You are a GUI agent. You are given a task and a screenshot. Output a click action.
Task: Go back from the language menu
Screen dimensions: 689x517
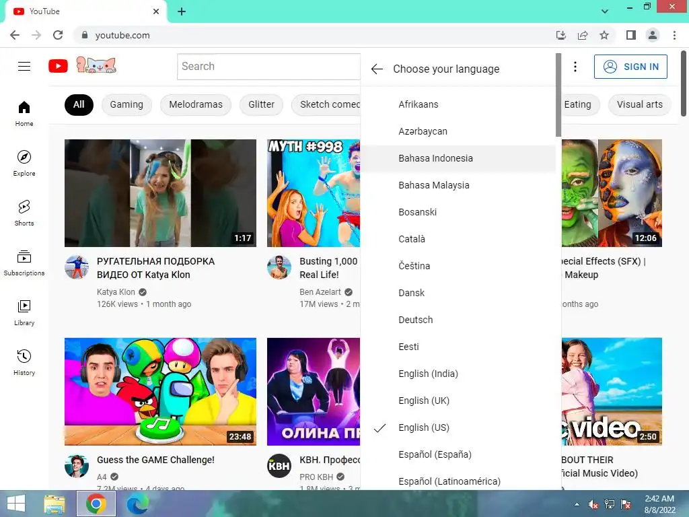(377, 69)
